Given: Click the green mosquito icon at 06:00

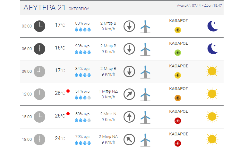Looking at the screenshot, I should coord(178,53).
